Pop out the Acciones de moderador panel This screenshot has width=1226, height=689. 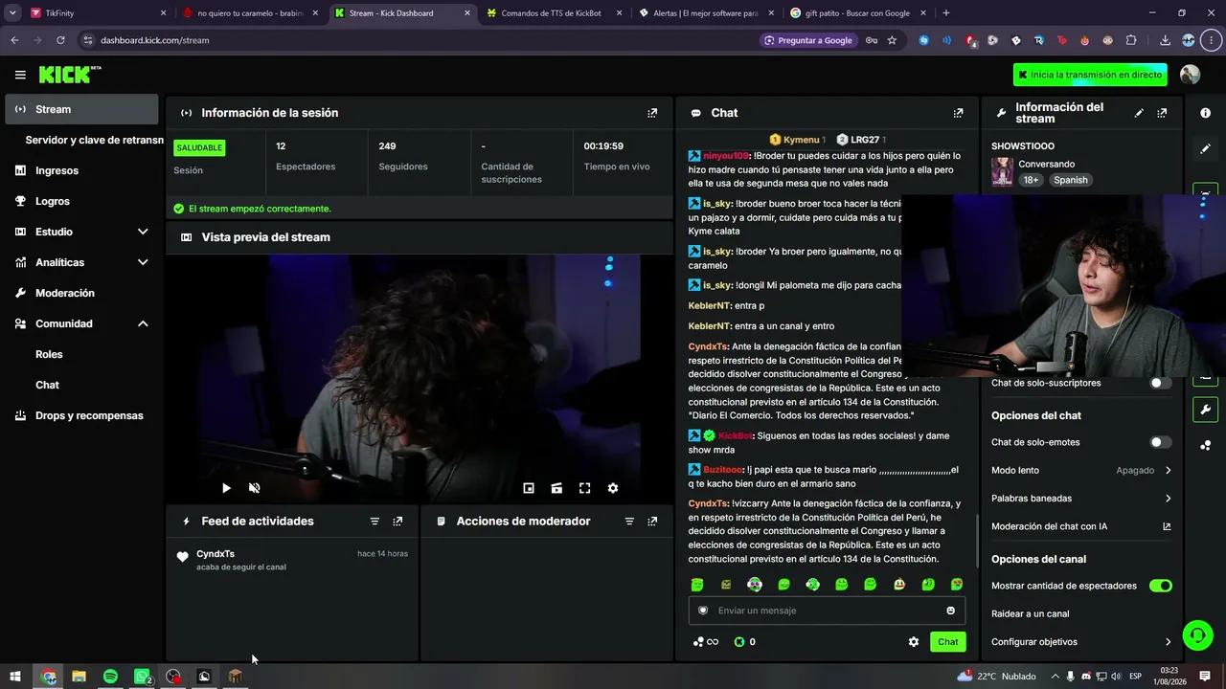(x=652, y=522)
